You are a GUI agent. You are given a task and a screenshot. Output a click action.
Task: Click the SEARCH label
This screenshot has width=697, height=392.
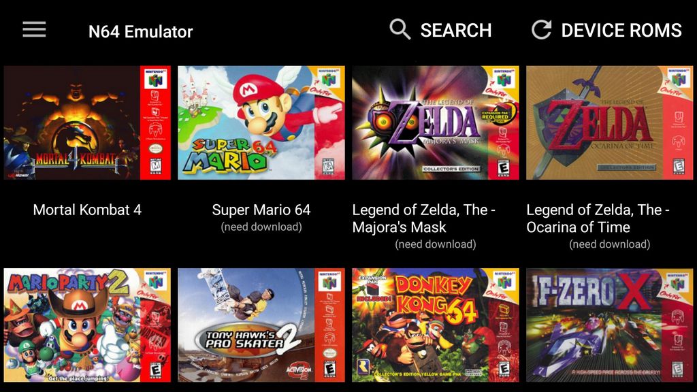[456, 30]
